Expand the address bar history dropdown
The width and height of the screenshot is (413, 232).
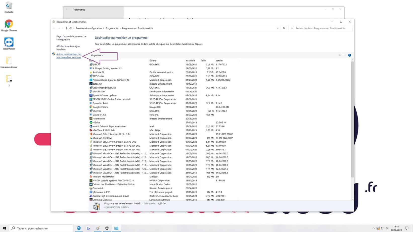pyautogui.click(x=278, y=28)
